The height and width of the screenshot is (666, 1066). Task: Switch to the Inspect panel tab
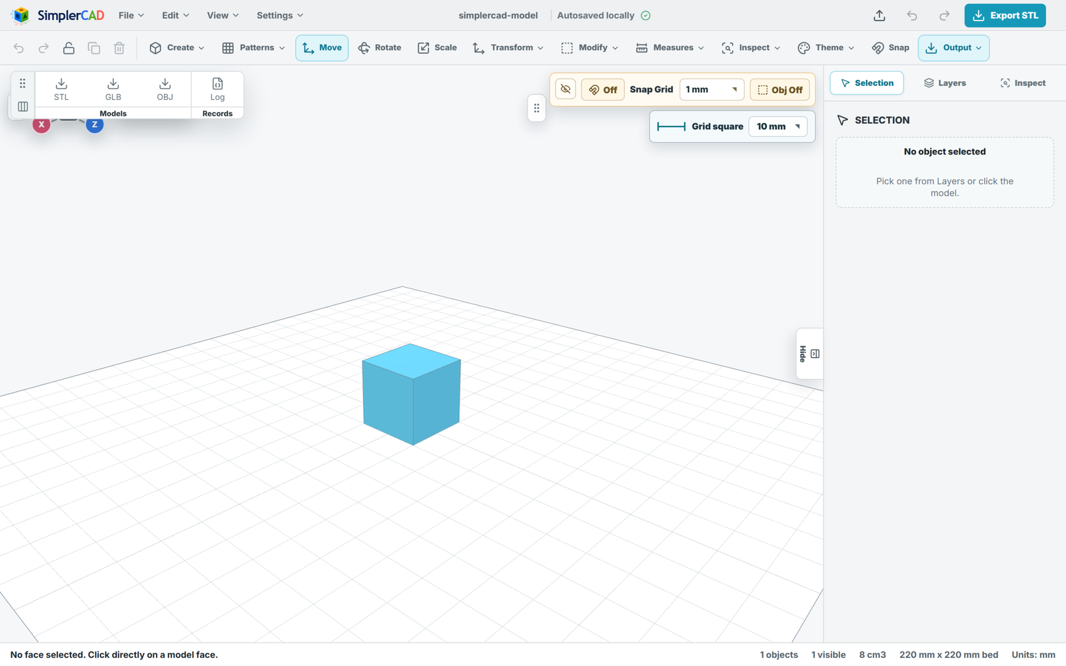click(x=1023, y=83)
